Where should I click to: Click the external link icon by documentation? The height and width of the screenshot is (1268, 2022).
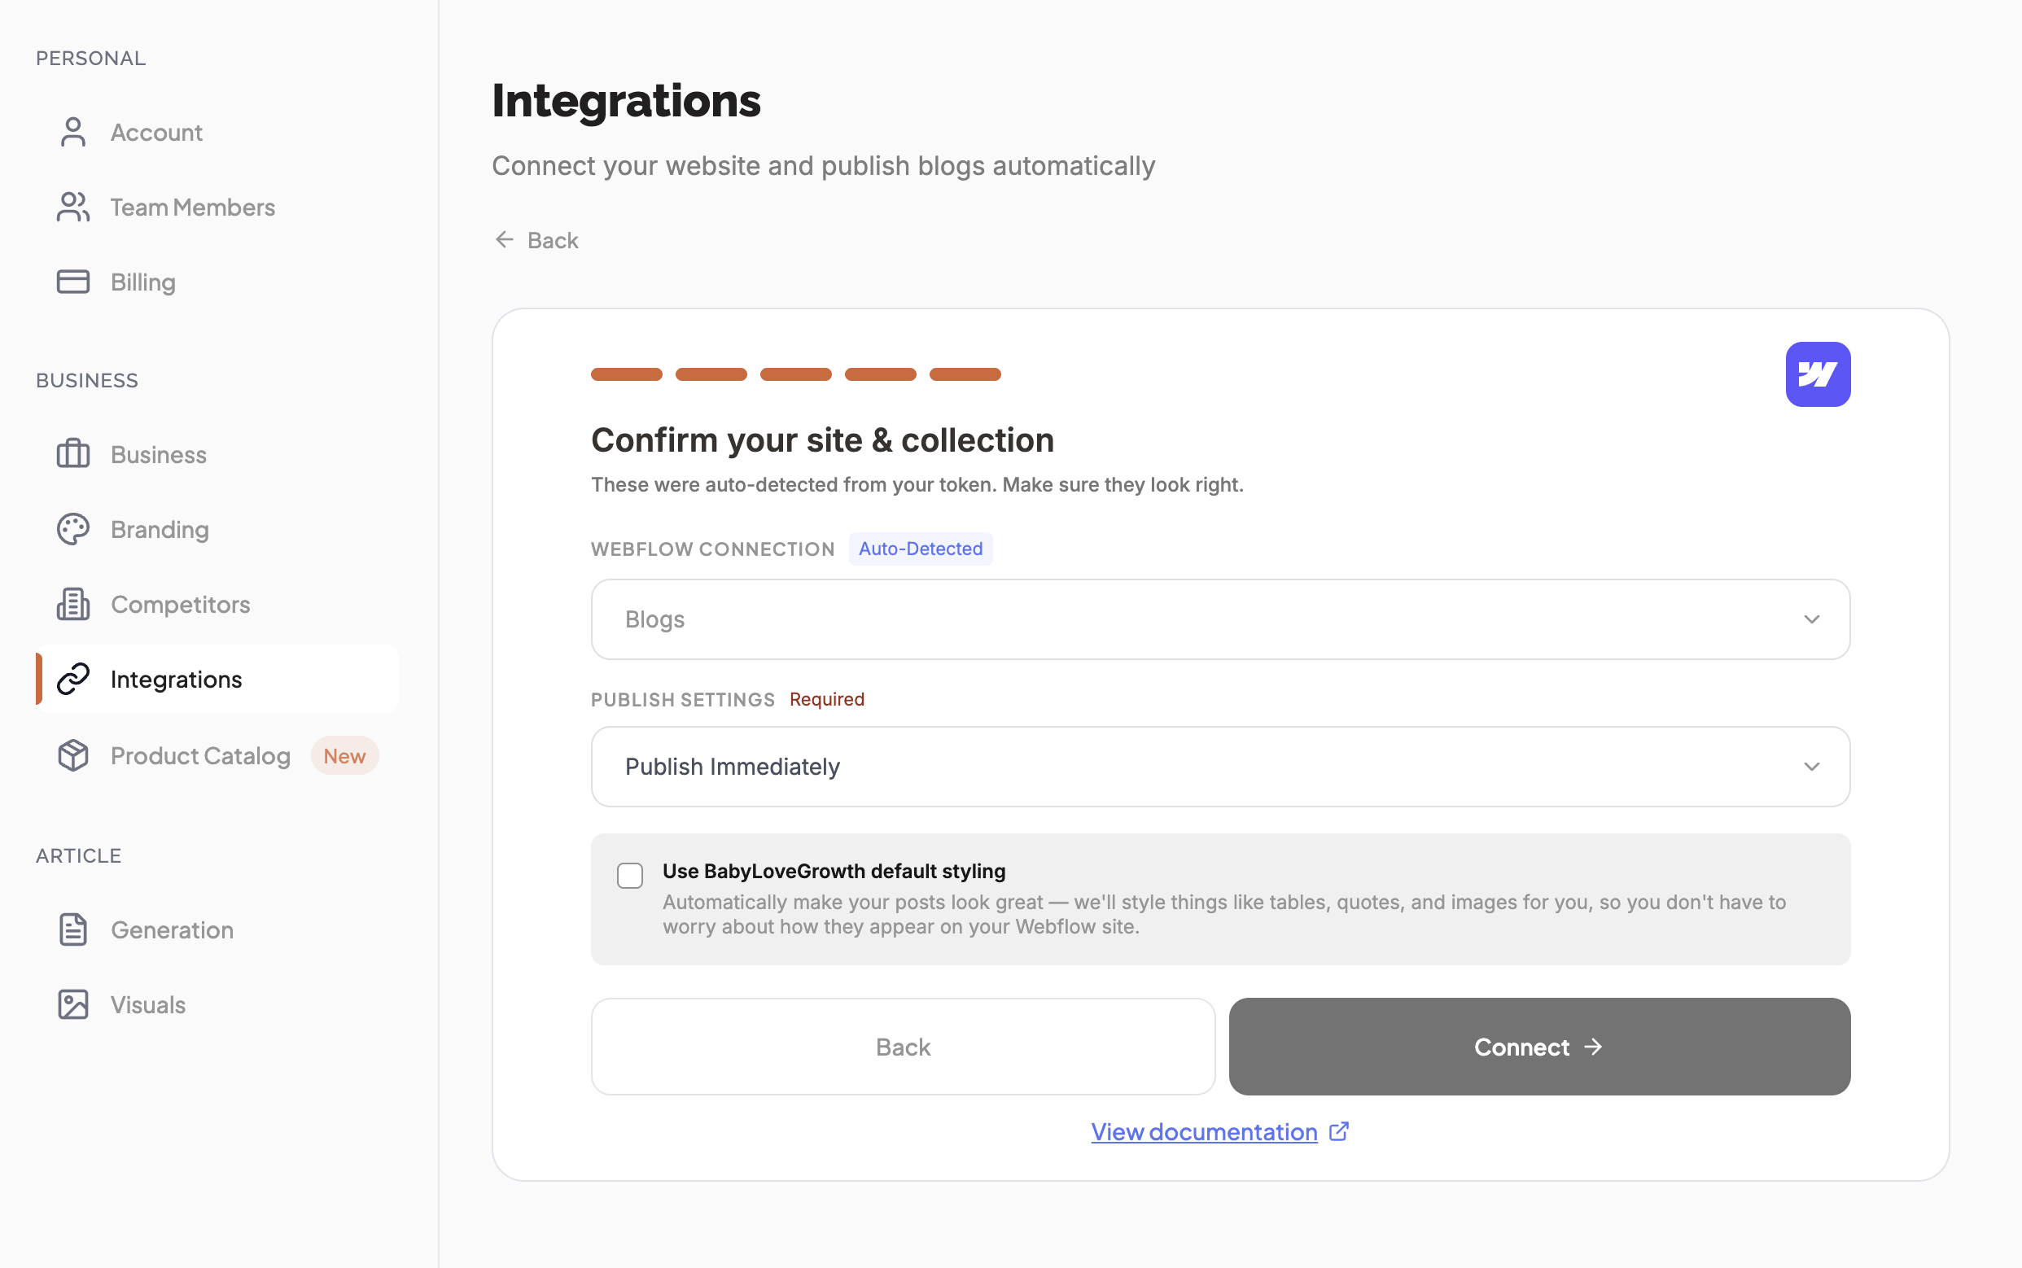(x=1338, y=1131)
